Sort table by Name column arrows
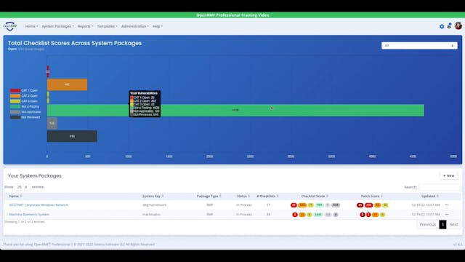465x262 pixels. click(21, 196)
